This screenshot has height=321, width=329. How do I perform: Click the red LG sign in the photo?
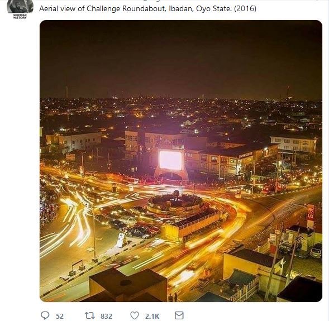(x=311, y=213)
